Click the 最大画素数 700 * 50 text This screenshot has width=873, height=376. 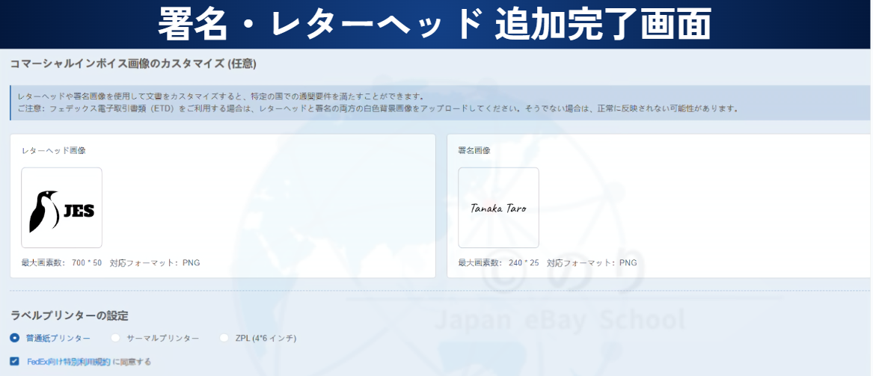click(x=61, y=263)
